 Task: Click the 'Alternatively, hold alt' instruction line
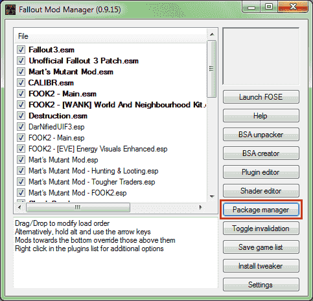tap(83, 232)
